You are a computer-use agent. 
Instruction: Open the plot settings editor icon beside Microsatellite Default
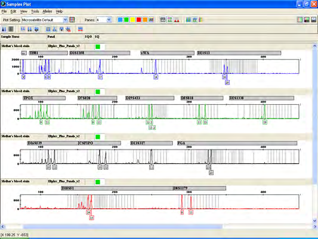72,20
